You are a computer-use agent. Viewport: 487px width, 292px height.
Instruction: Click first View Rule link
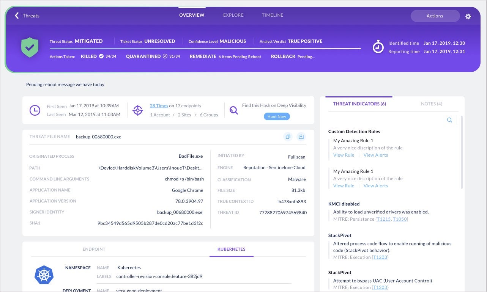(x=344, y=155)
